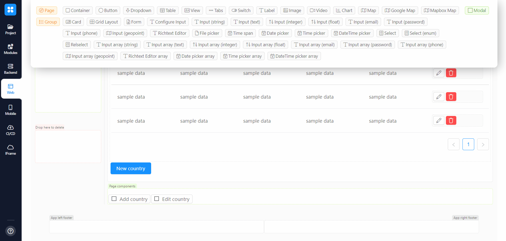The height and width of the screenshot is (241, 506).
Task: Open the Mobile section icon
Action: tap(10, 110)
